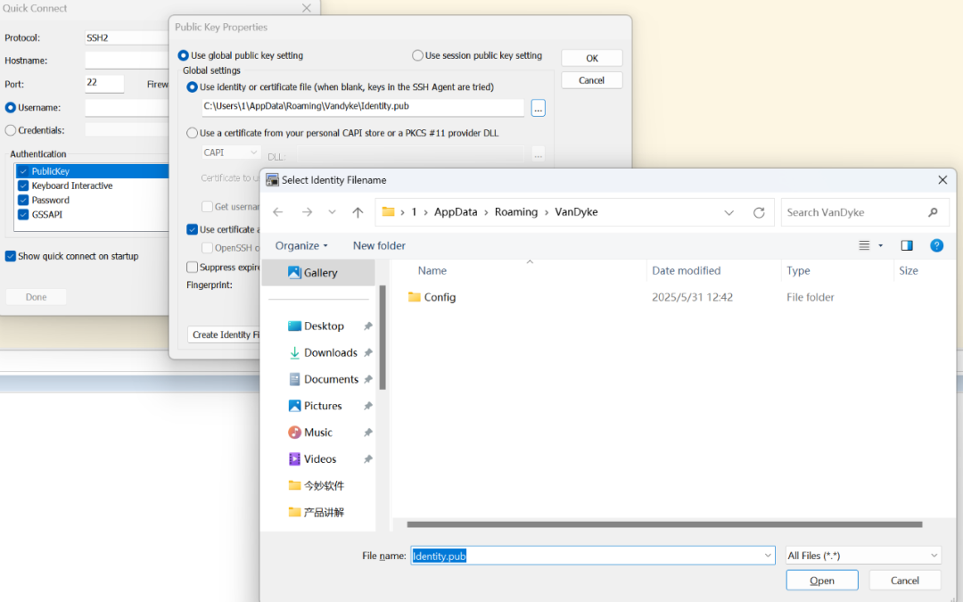Open Videos in navigation pane

coord(312,459)
